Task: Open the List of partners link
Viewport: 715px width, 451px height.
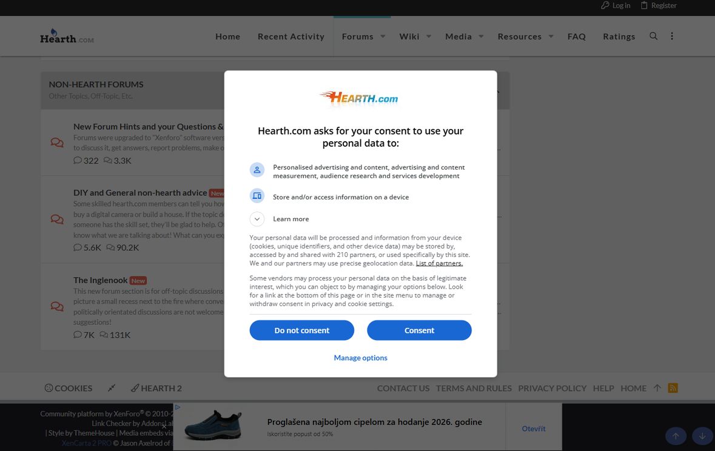Action: coord(439,263)
